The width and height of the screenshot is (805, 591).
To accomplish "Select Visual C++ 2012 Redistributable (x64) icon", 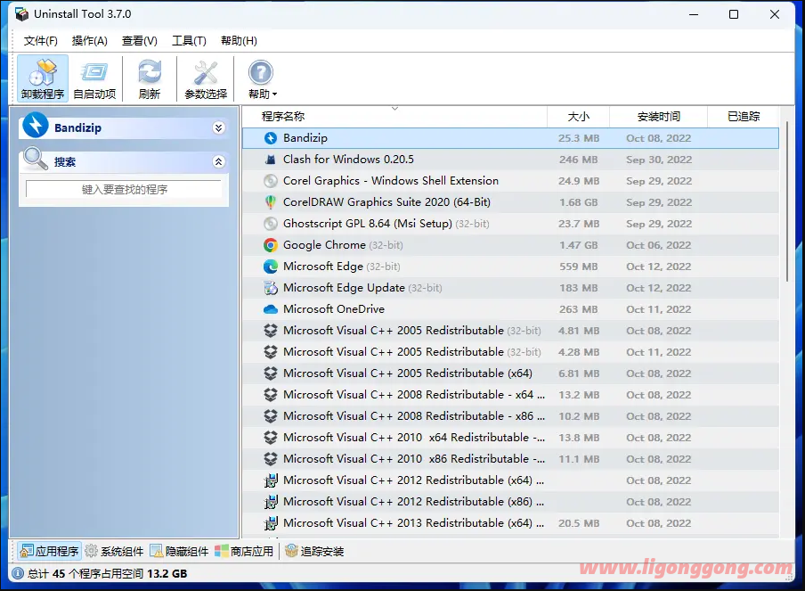I will 271,480.
